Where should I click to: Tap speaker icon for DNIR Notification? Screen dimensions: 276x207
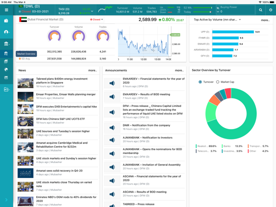click(x=112, y=127)
